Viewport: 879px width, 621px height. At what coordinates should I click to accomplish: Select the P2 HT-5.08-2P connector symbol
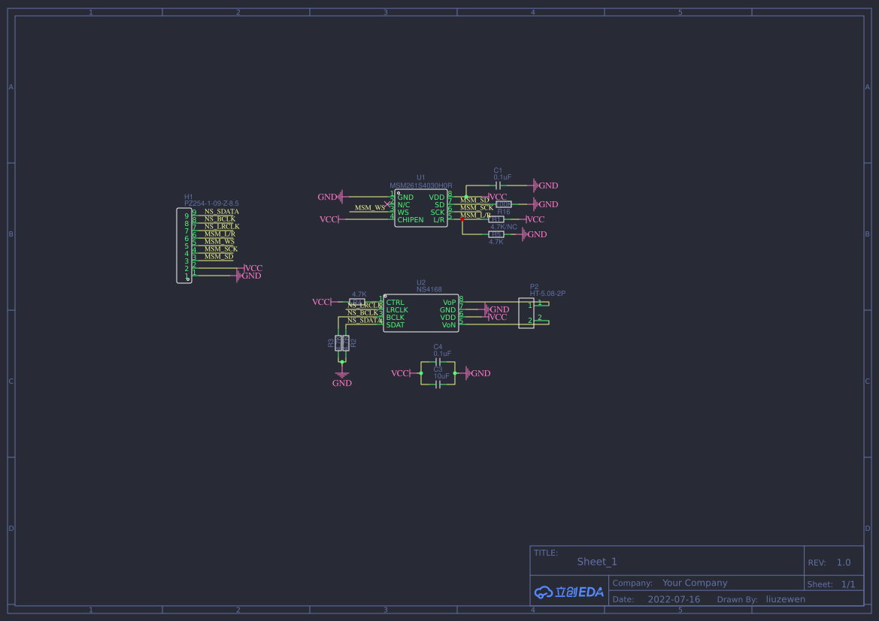[526, 312]
